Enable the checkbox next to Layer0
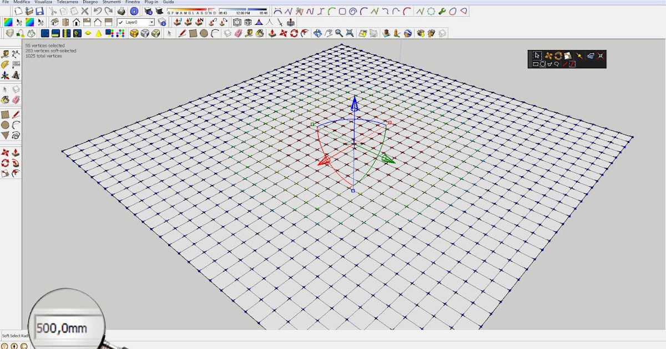 pos(120,21)
